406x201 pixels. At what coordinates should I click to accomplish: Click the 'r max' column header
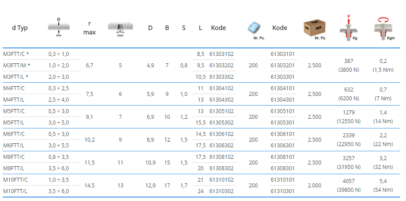tap(89, 28)
